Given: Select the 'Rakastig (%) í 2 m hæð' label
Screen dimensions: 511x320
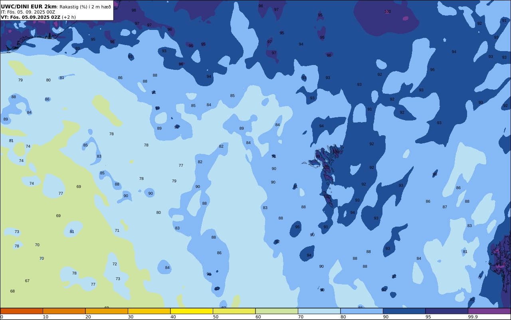Looking at the screenshot, I should coord(85,7).
